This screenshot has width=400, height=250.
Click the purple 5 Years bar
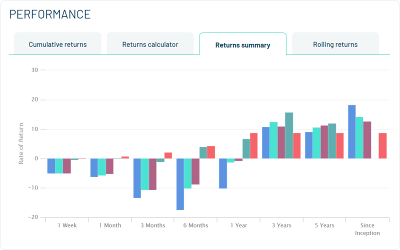tap(324, 142)
